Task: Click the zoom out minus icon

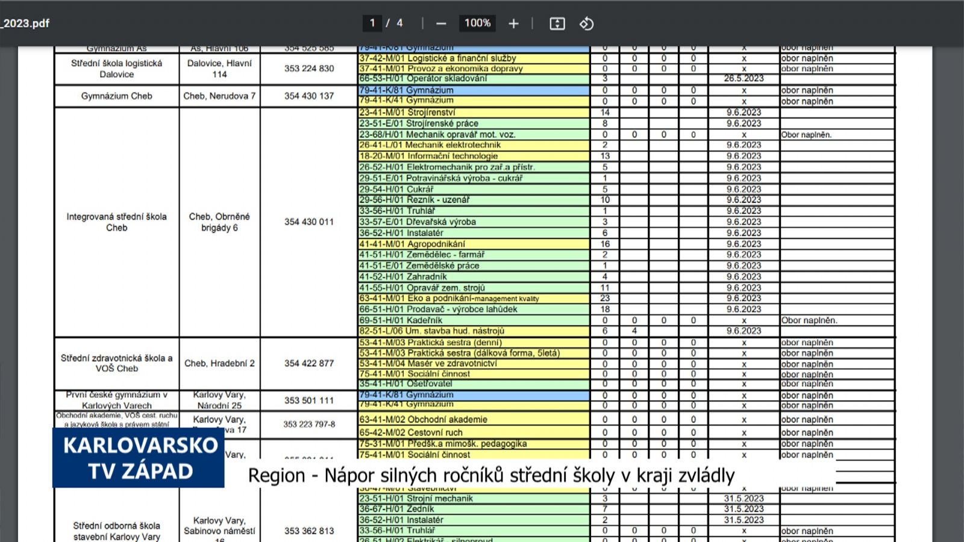Action: point(441,23)
